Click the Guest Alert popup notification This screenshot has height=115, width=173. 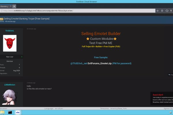point(162,98)
